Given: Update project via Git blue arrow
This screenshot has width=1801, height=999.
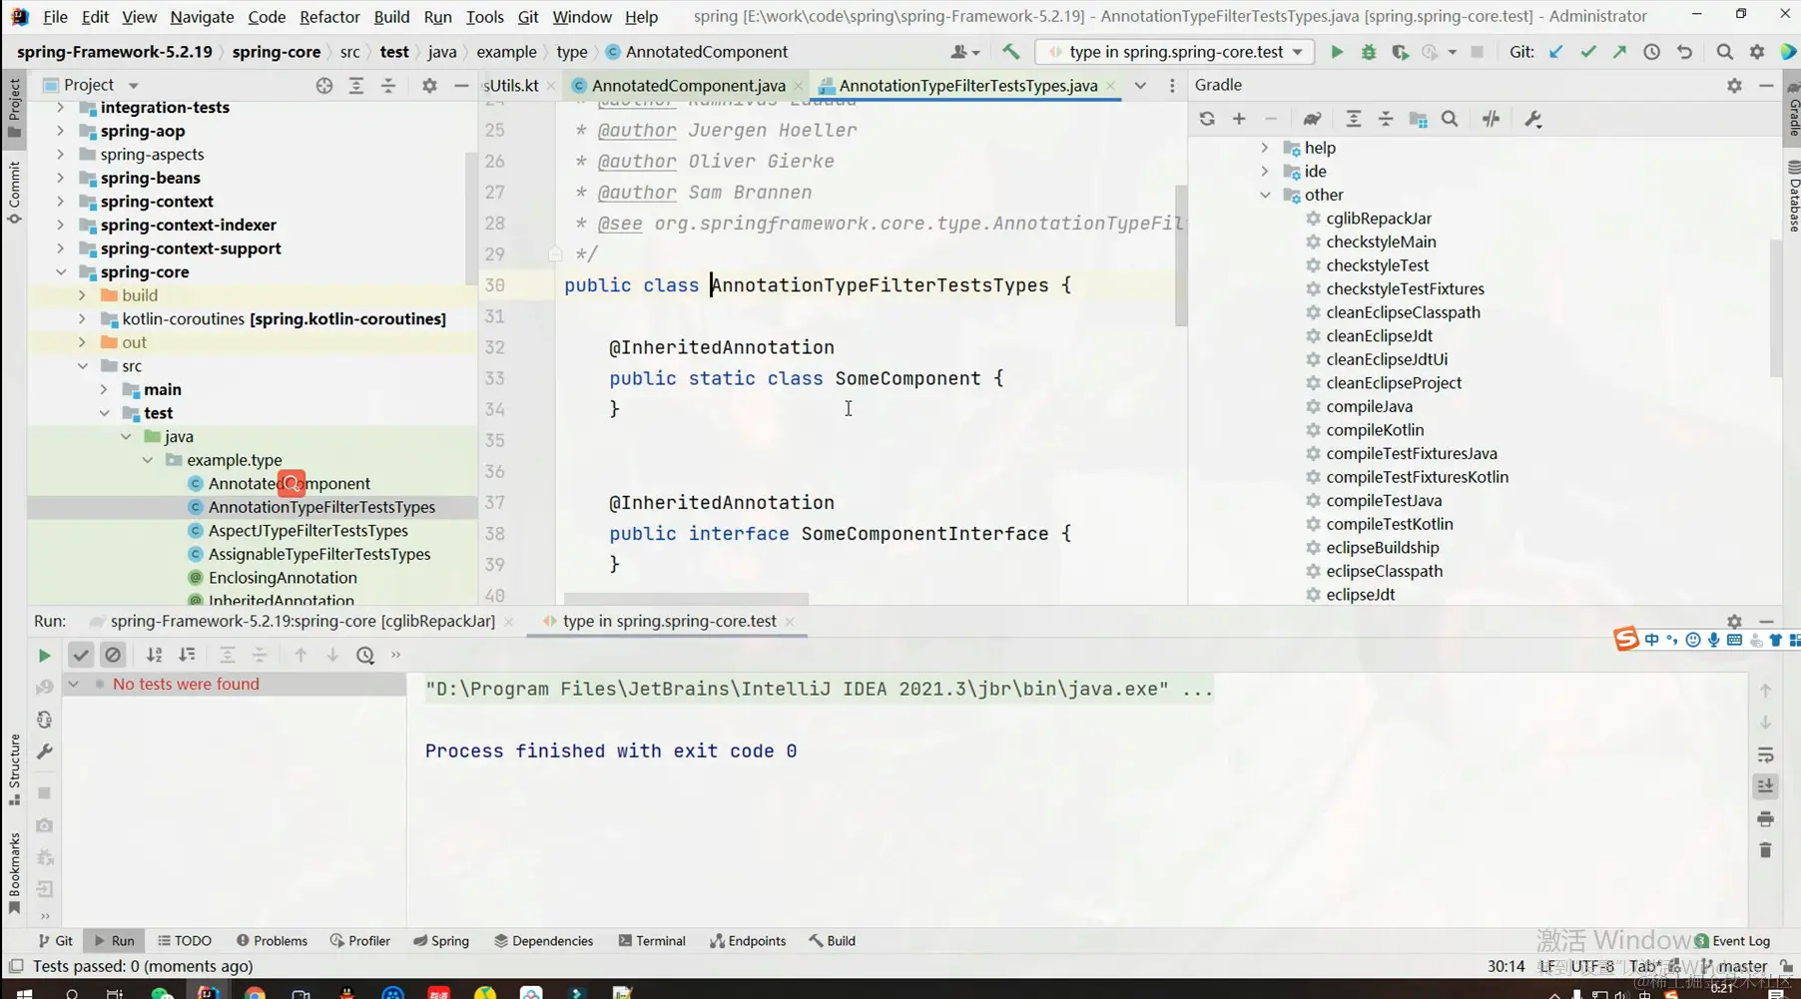Looking at the screenshot, I should [1555, 52].
